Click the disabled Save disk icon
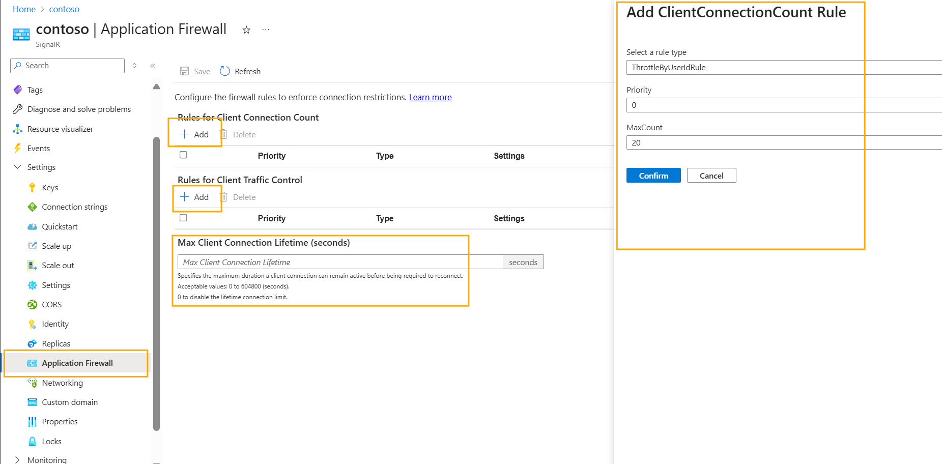942x464 pixels. click(x=185, y=71)
